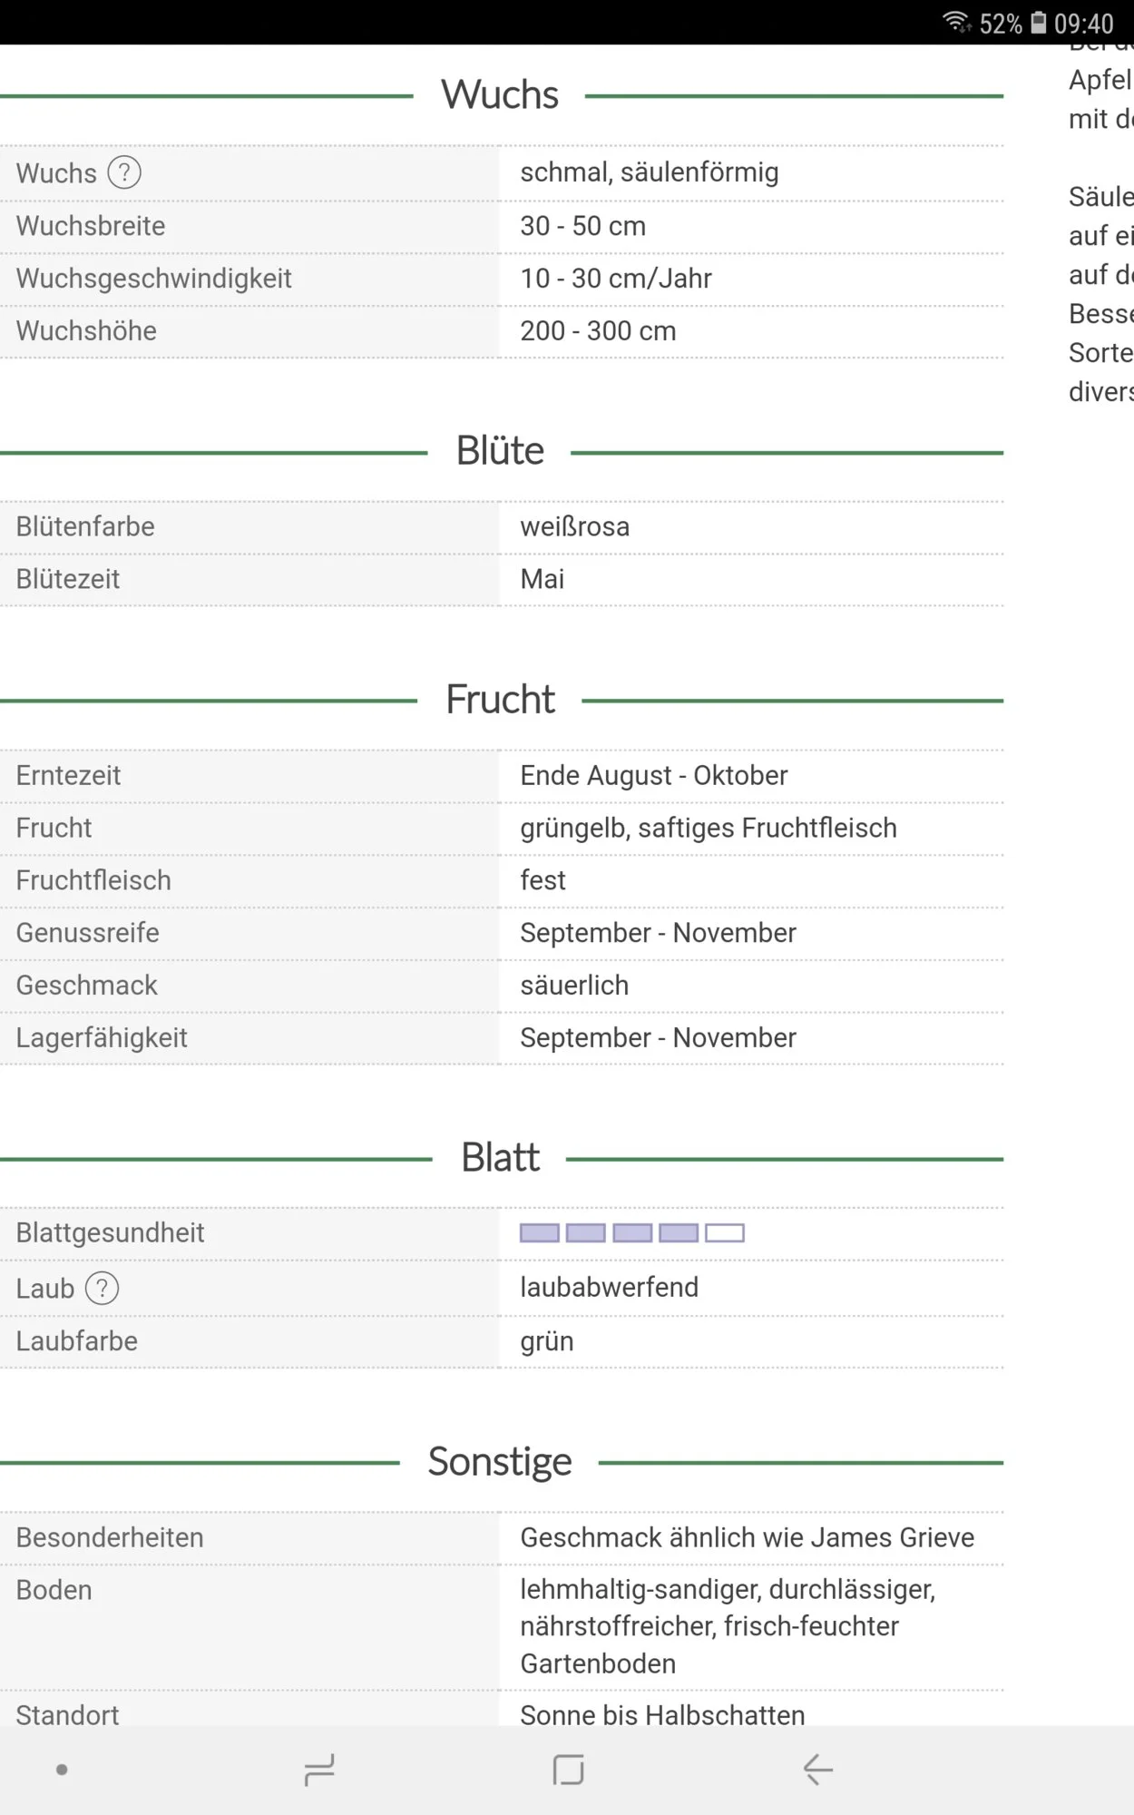
Task: Tap the empty fifth leaf-health segment
Action: point(725,1233)
